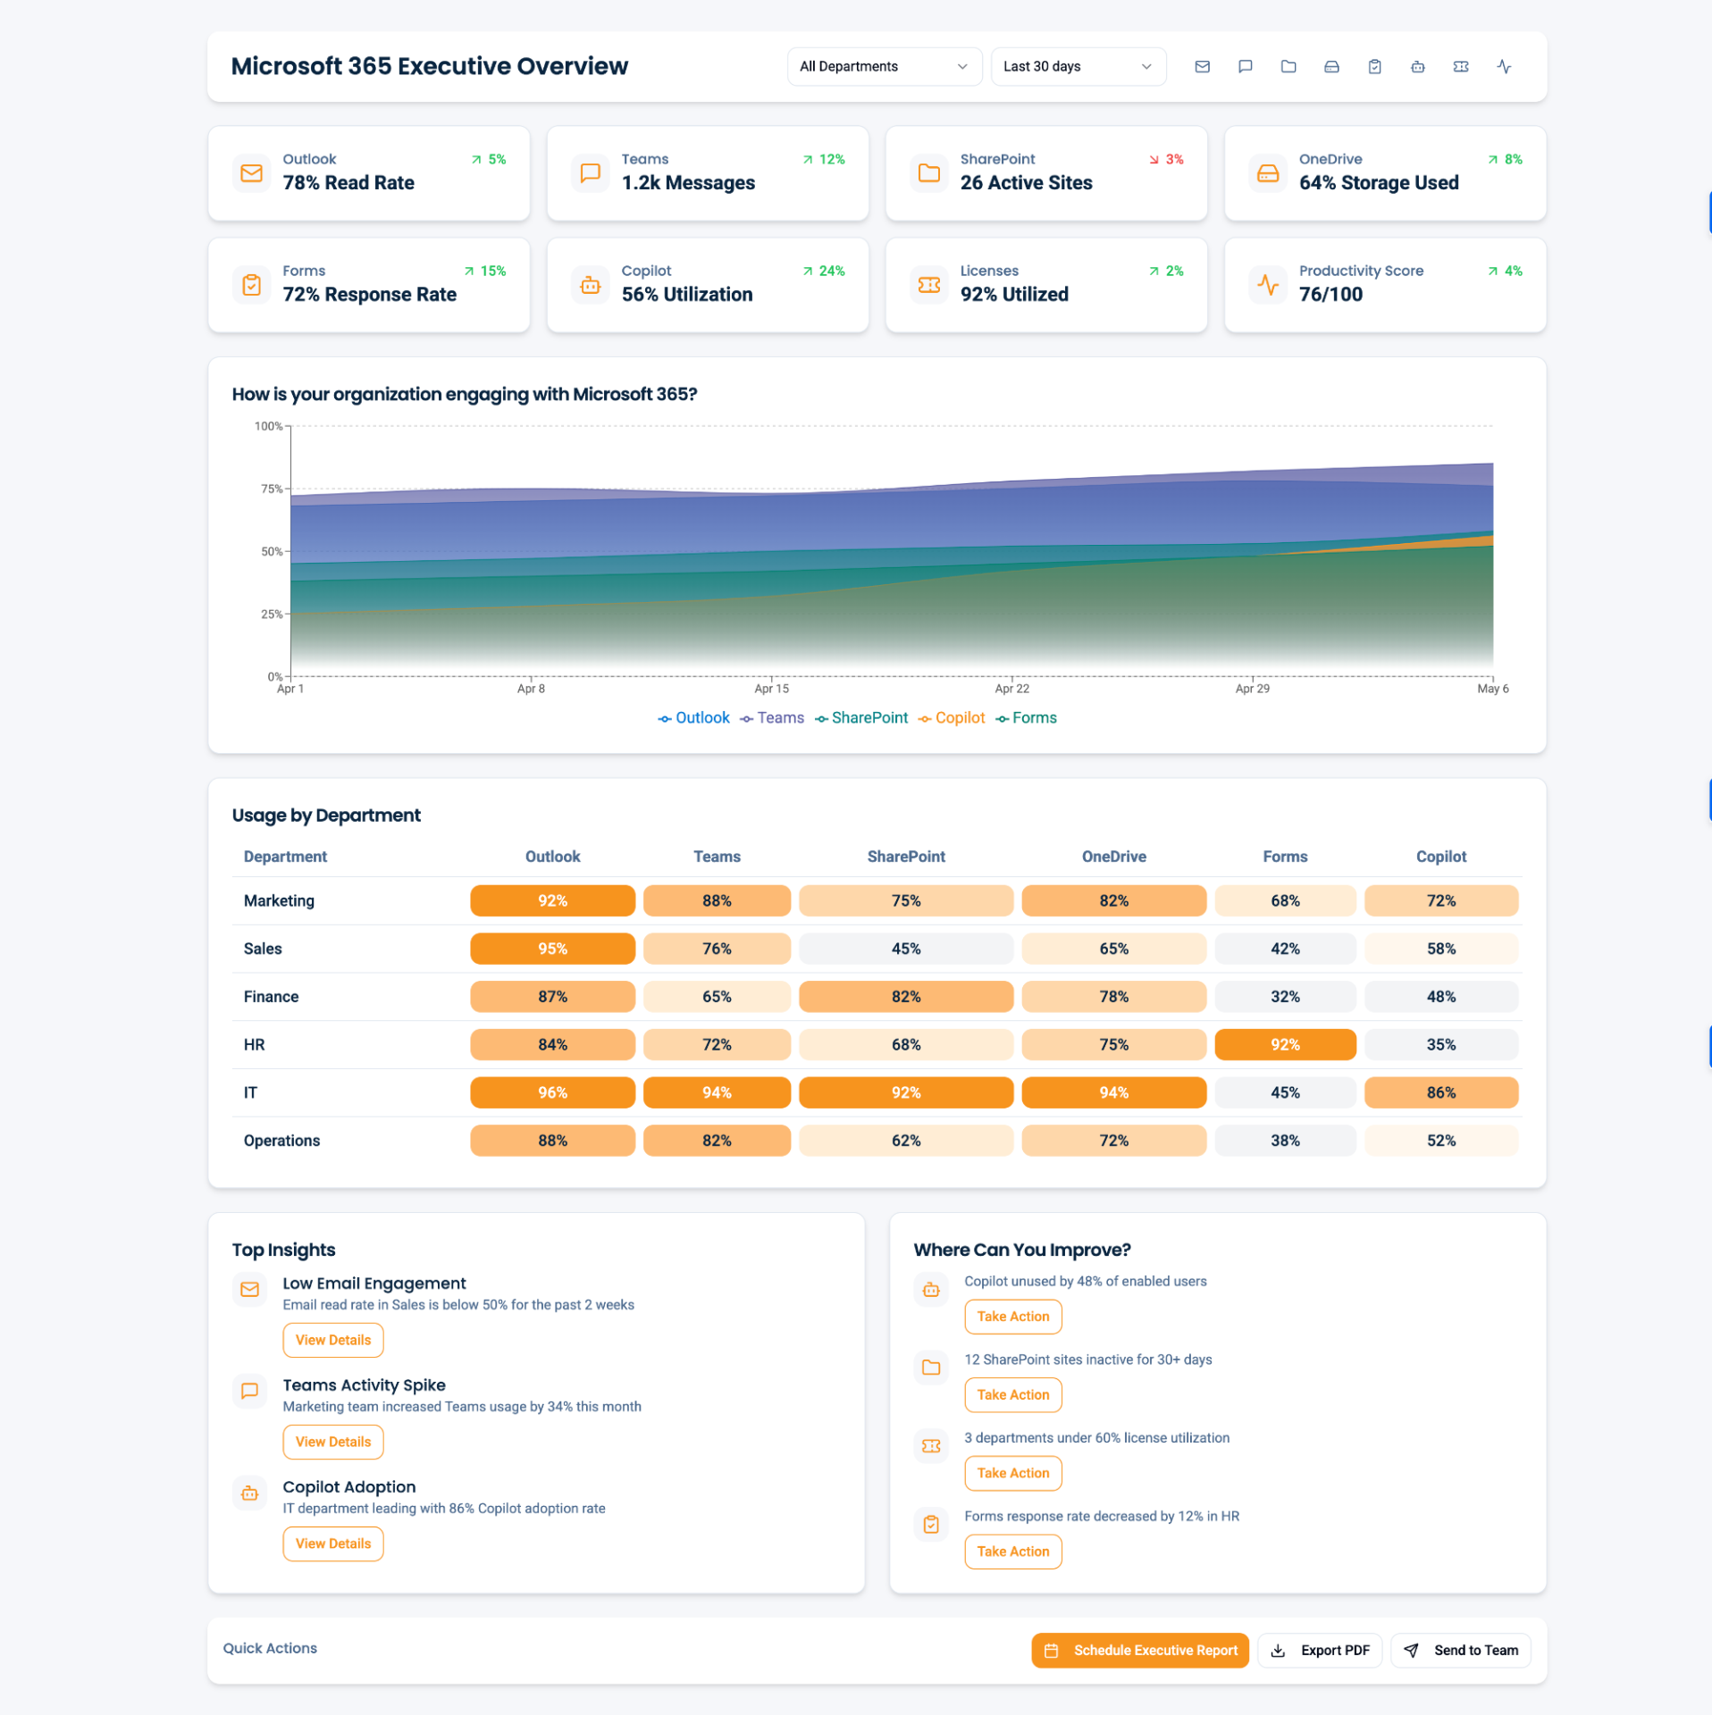Expand the Last 30 days dropdown
Image resolution: width=1712 pixels, height=1715 pixels.
pyautogui.click(x=1078, y=67)
